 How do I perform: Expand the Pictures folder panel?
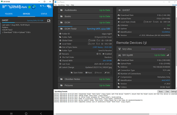pyautogui.click(x=85, y=85)
